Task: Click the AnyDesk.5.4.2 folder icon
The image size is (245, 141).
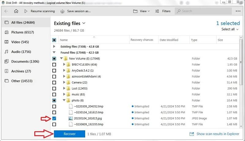Action: 68,70
